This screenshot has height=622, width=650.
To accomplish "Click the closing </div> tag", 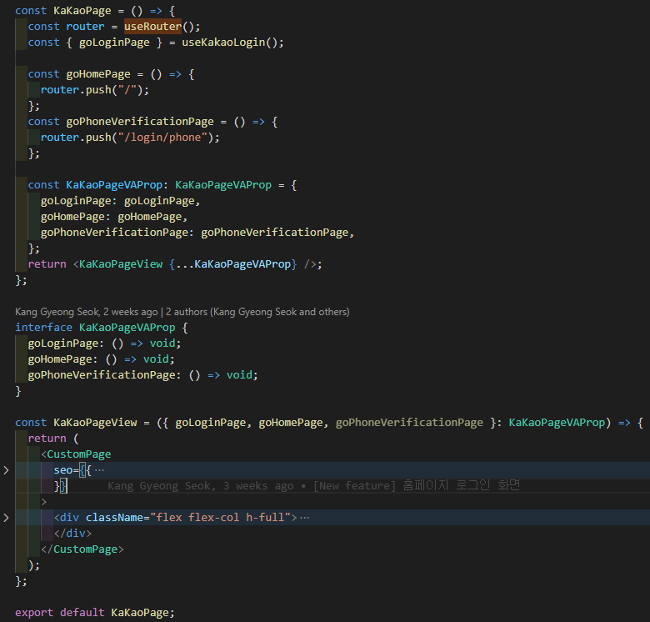I will tap(72, 534).
